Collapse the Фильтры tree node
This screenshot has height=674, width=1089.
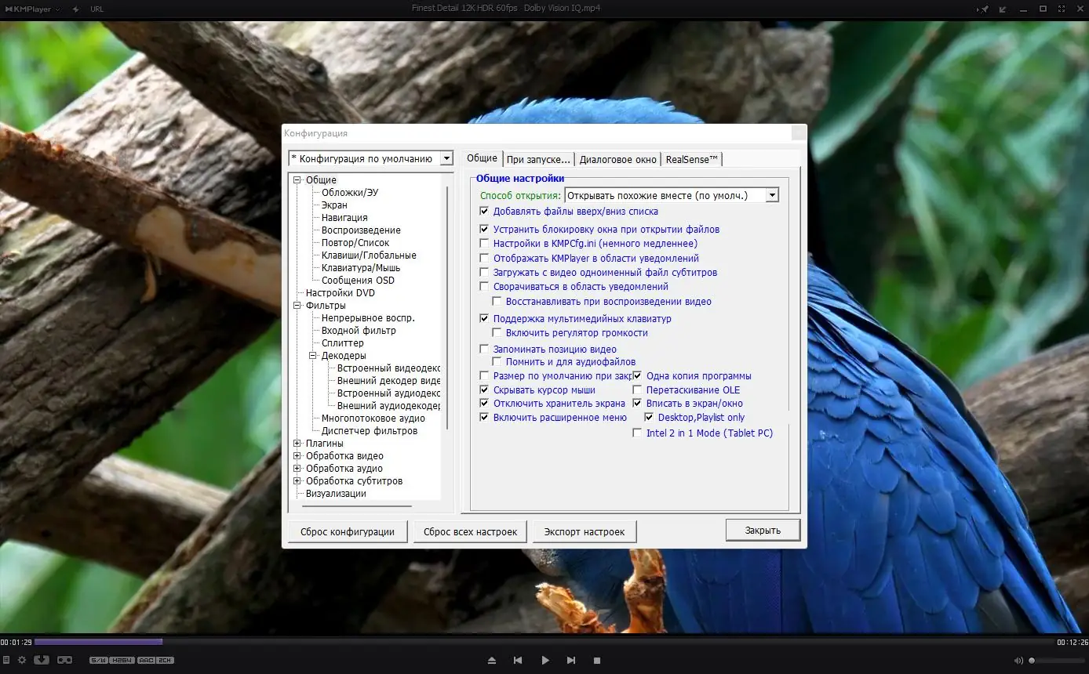click(x=297, y=306)
